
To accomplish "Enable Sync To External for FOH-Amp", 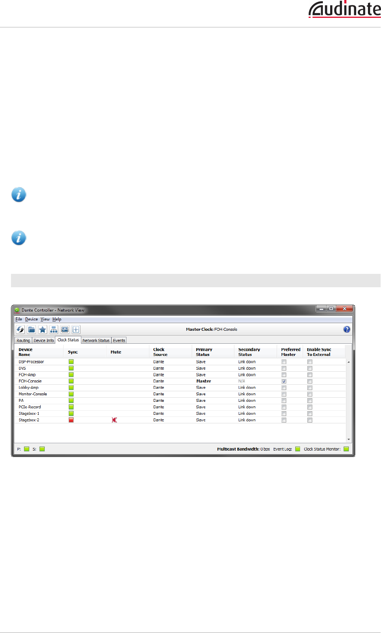I will 310,375.
